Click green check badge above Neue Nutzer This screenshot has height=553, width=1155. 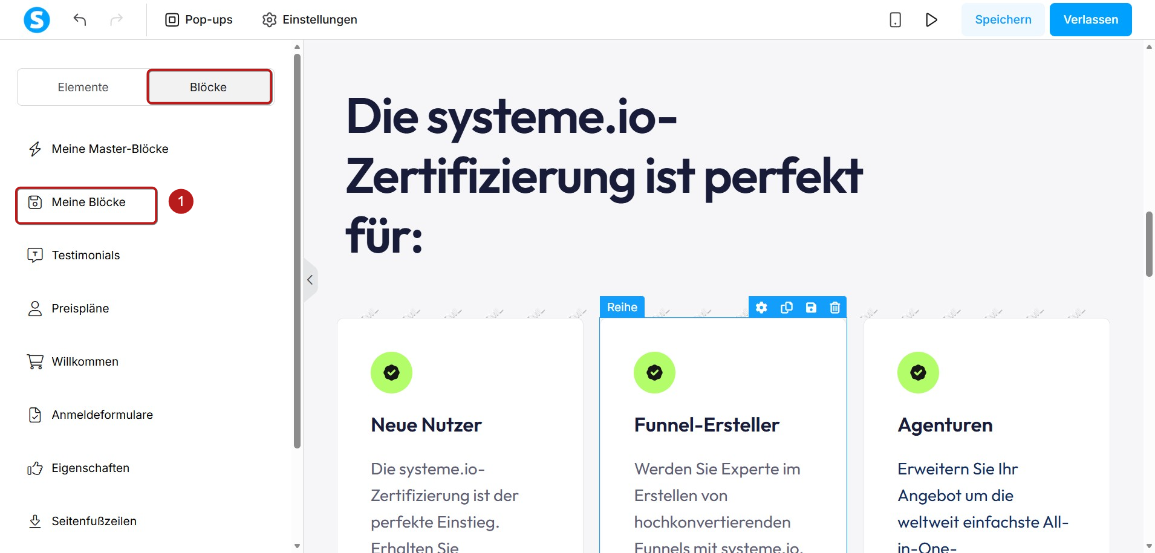pyautogui.click(x=391, y=372)
